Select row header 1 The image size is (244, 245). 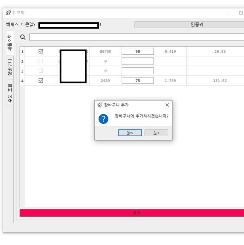(x=22, y=52)
